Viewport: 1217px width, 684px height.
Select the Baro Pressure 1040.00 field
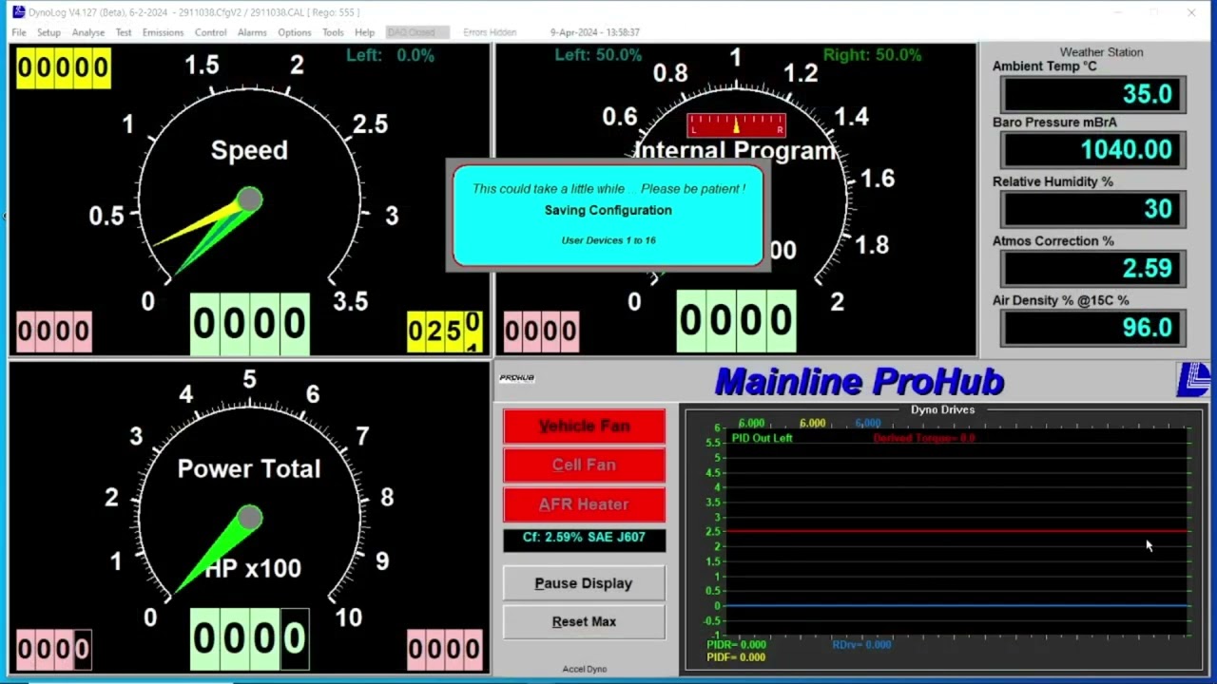[1093, 149]
